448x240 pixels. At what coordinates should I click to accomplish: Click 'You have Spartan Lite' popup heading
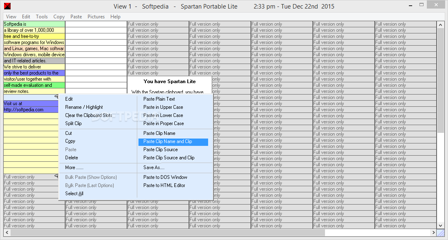[169, 81]
